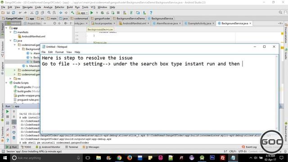Expand the res folder node
The width and height of the screenshot is (288, 162).
(11, 79)
